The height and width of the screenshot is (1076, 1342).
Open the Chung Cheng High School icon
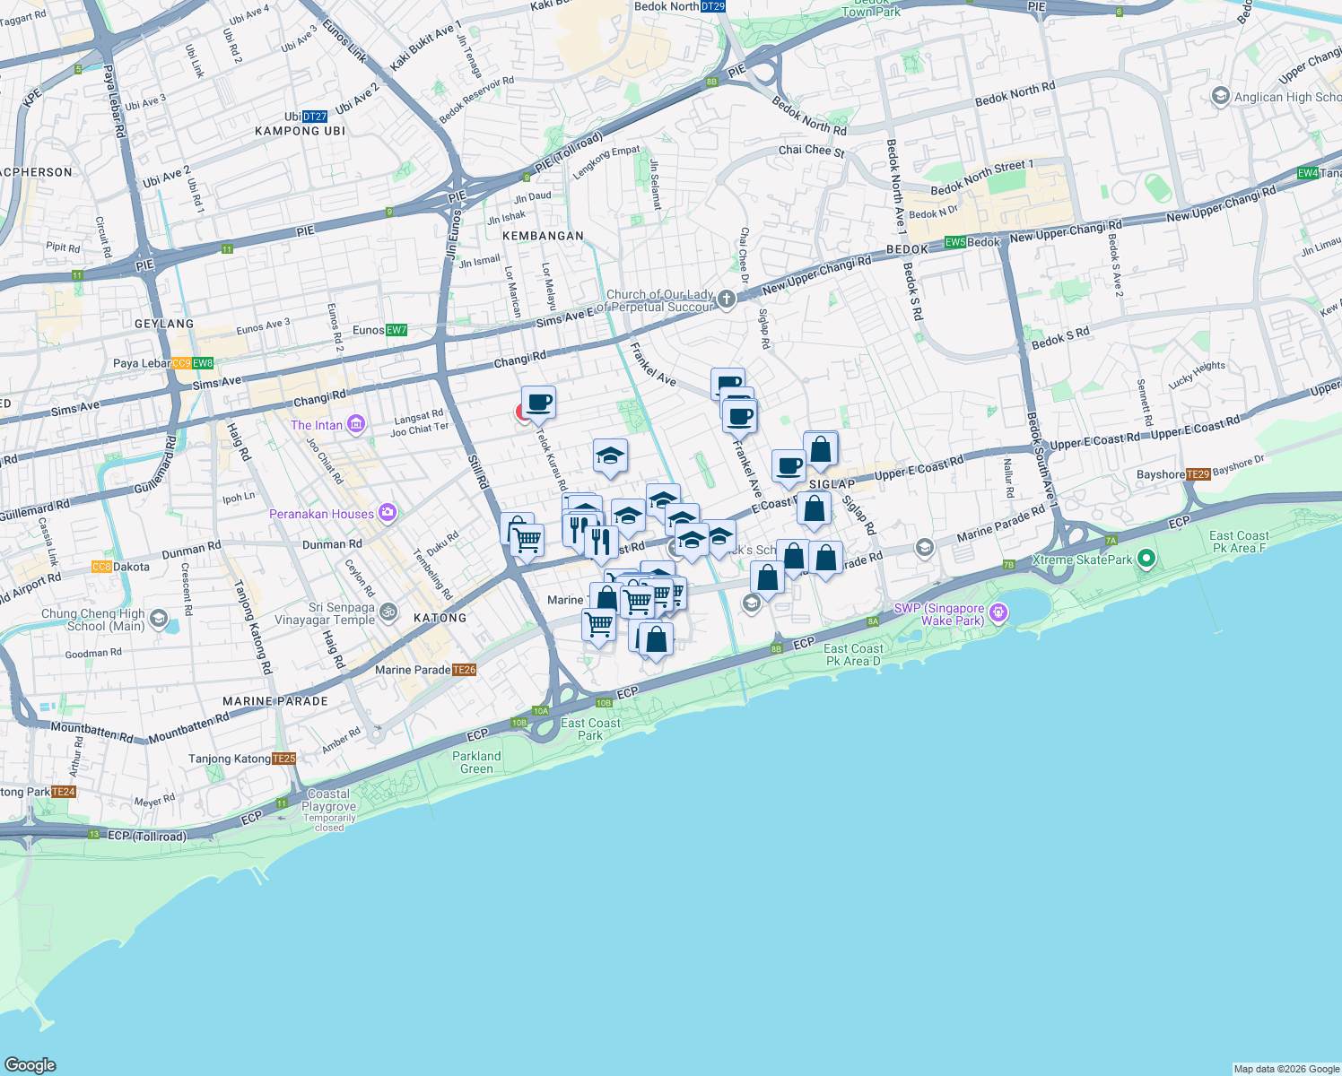tap(159, 619)
